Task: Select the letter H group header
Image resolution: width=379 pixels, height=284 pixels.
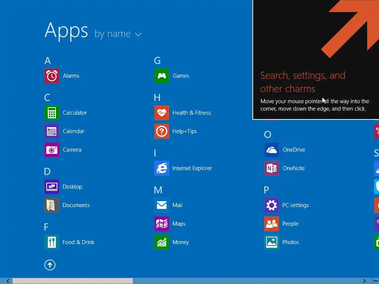Action: 157,98
